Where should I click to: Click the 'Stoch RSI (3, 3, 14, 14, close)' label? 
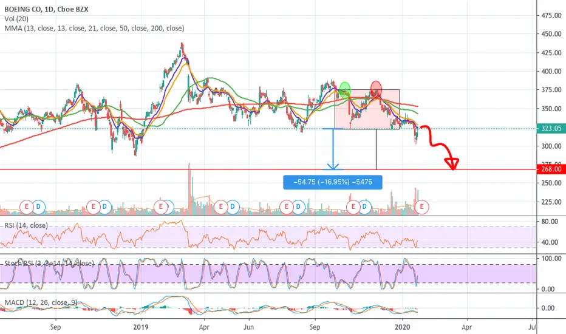pyautogui.click(x=49, y=263)
